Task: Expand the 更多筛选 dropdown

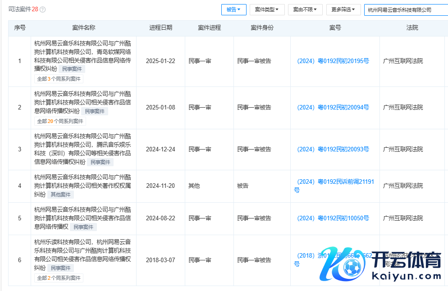Action: pyautogui.click(x=343, y=9)
